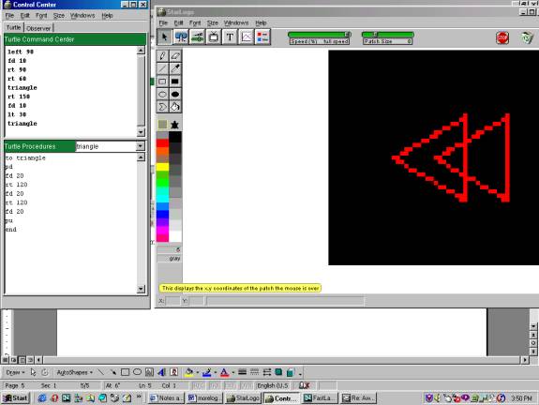
Task: Choose the arrow pointer tool
Action: [164, 37]
